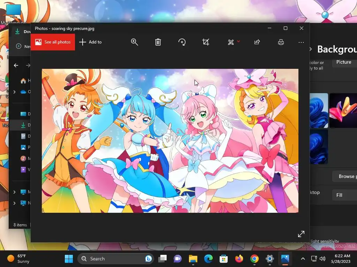
Task: Open Videos item in Explorer sidebar
Action: [23, 170]
